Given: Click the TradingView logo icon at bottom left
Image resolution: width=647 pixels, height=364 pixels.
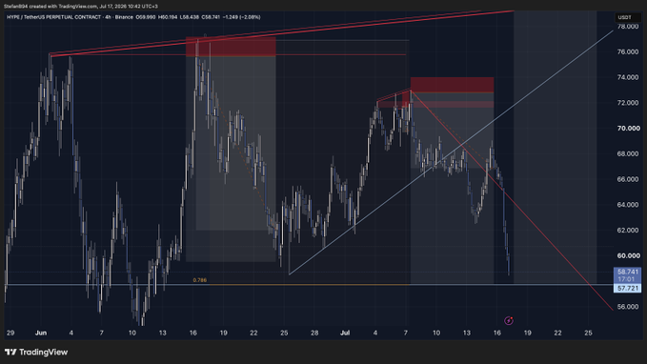Looking at the screenshot, I should 10,352.
